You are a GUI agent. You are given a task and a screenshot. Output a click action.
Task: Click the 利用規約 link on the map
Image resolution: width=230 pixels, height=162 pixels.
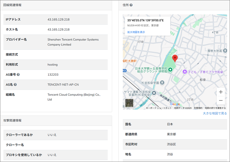(x=198, y=108)
